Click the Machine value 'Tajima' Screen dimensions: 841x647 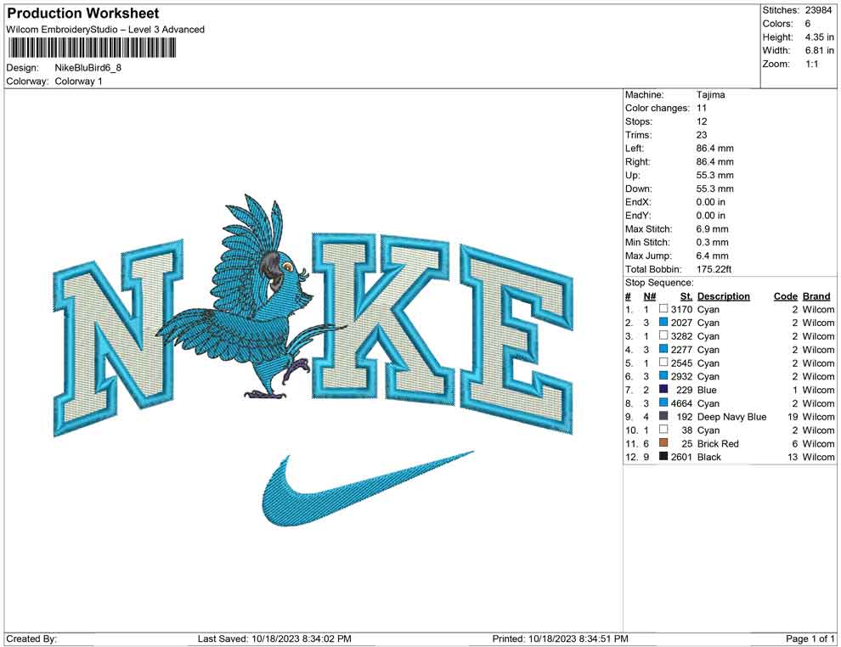tap(711, 95)
